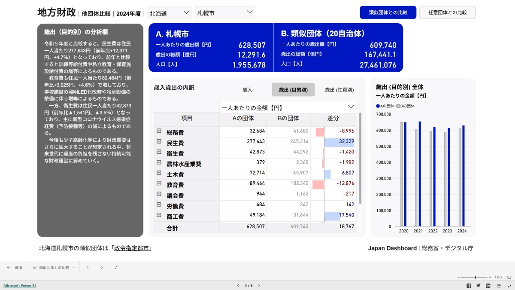515x290 pixels.
Task: Click the 3 / 6 page indicator
Action: pos(248,285)
